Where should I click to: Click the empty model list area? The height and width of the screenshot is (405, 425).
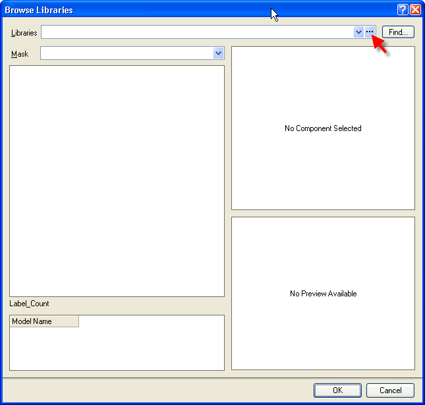tap(117, 349)
